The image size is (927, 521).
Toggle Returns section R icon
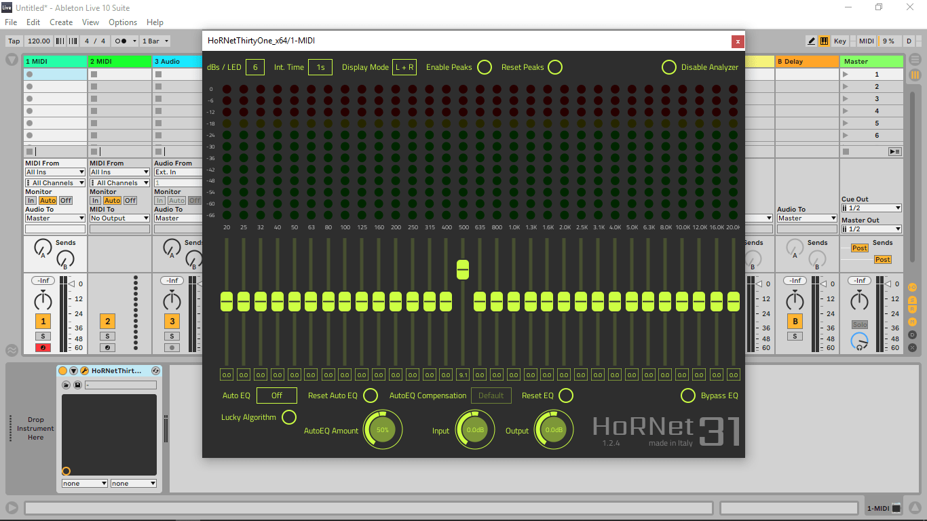coord(912,309)
